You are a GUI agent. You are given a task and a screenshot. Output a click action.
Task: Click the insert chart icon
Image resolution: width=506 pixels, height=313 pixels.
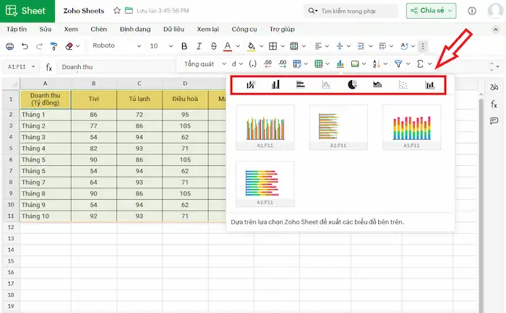[340, 63]
